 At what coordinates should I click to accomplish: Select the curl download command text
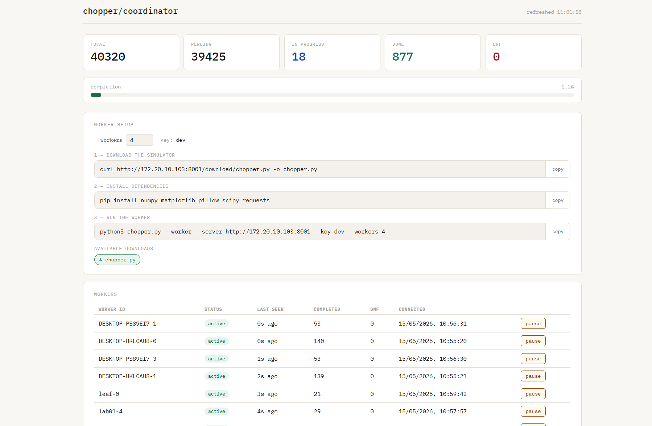[209, 169]
